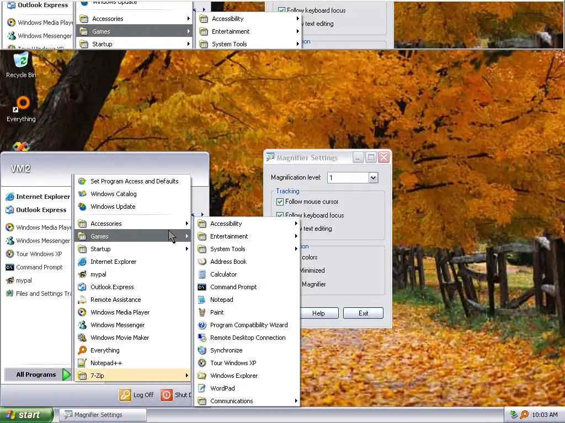Open Windows Update in the bottom menu
The height and width of the screenshot is (423, 565).
point(132,207)
